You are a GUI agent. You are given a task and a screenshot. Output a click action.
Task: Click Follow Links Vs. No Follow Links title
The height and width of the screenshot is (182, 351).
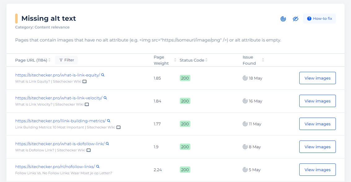[63, 173]
